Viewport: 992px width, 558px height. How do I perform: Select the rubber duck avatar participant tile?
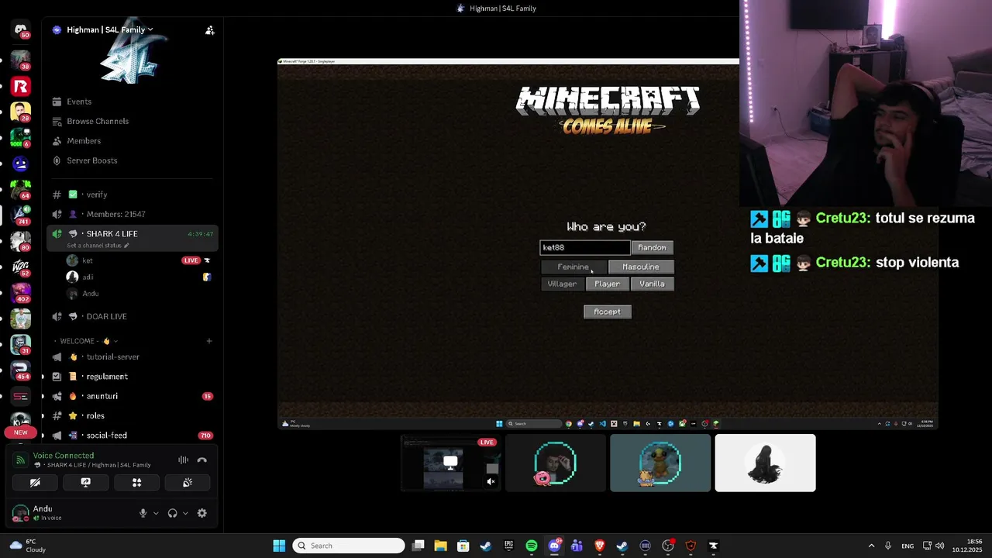(660, 463)
